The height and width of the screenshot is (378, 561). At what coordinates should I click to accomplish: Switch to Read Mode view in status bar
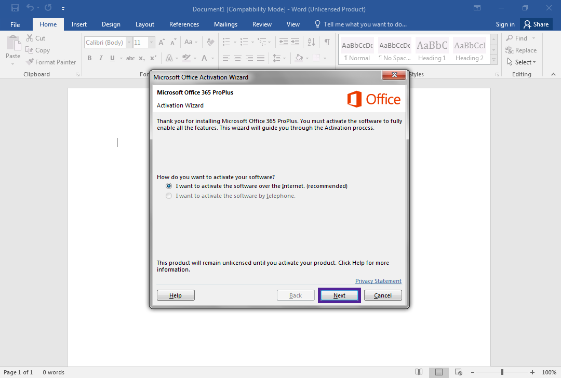coord(419,372)
